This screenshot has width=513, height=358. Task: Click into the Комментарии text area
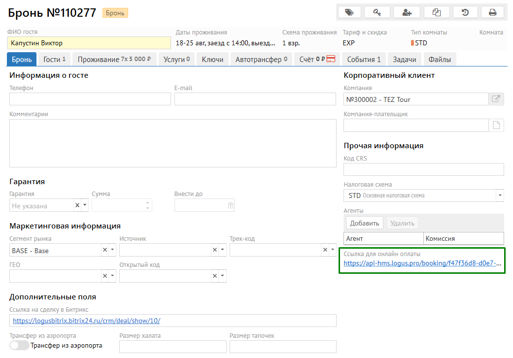click(172, 143)
